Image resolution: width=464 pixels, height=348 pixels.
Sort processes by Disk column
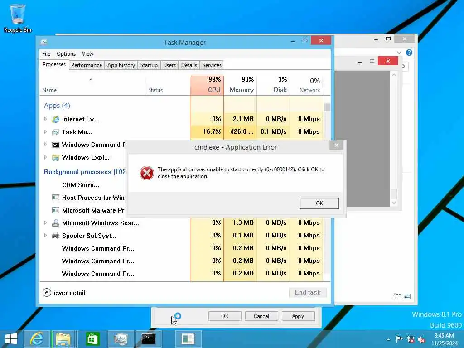click(273, 85)
